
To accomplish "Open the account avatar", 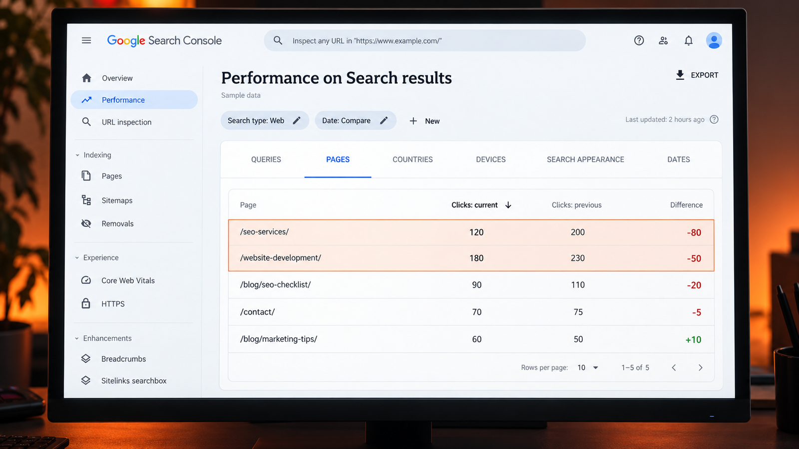I will coord(714,40).
